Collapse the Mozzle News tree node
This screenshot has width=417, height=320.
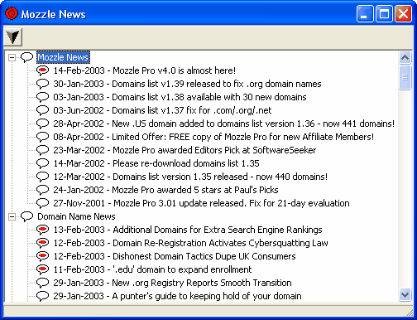tap(12, 57)
